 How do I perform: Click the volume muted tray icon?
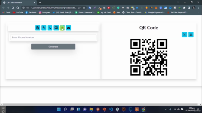tap(178, 109)
